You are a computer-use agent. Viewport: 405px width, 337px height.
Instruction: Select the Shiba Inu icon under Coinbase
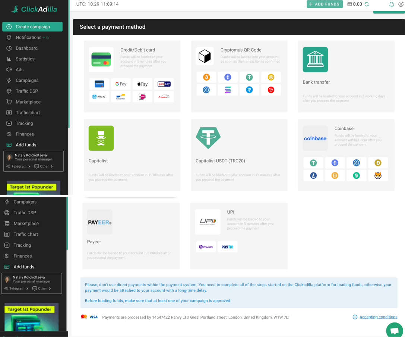click(x=378, y=175)
